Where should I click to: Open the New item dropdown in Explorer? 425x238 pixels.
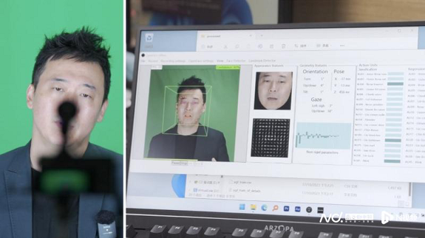point(208,47)
